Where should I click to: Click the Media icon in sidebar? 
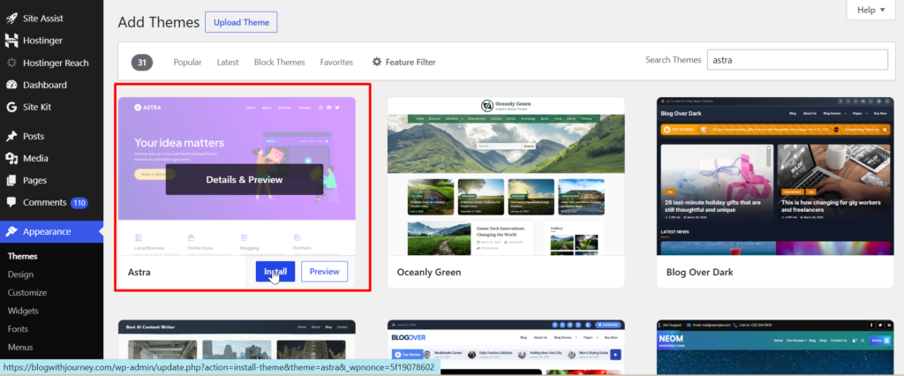pos(11,158)
